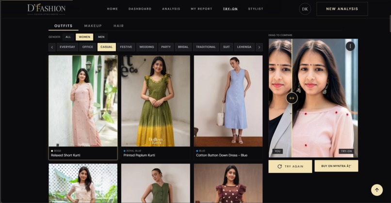Select the green sleeveless vest outfit thumbnail
Viewport: 391px width, 203px height.
click(156, 183)
